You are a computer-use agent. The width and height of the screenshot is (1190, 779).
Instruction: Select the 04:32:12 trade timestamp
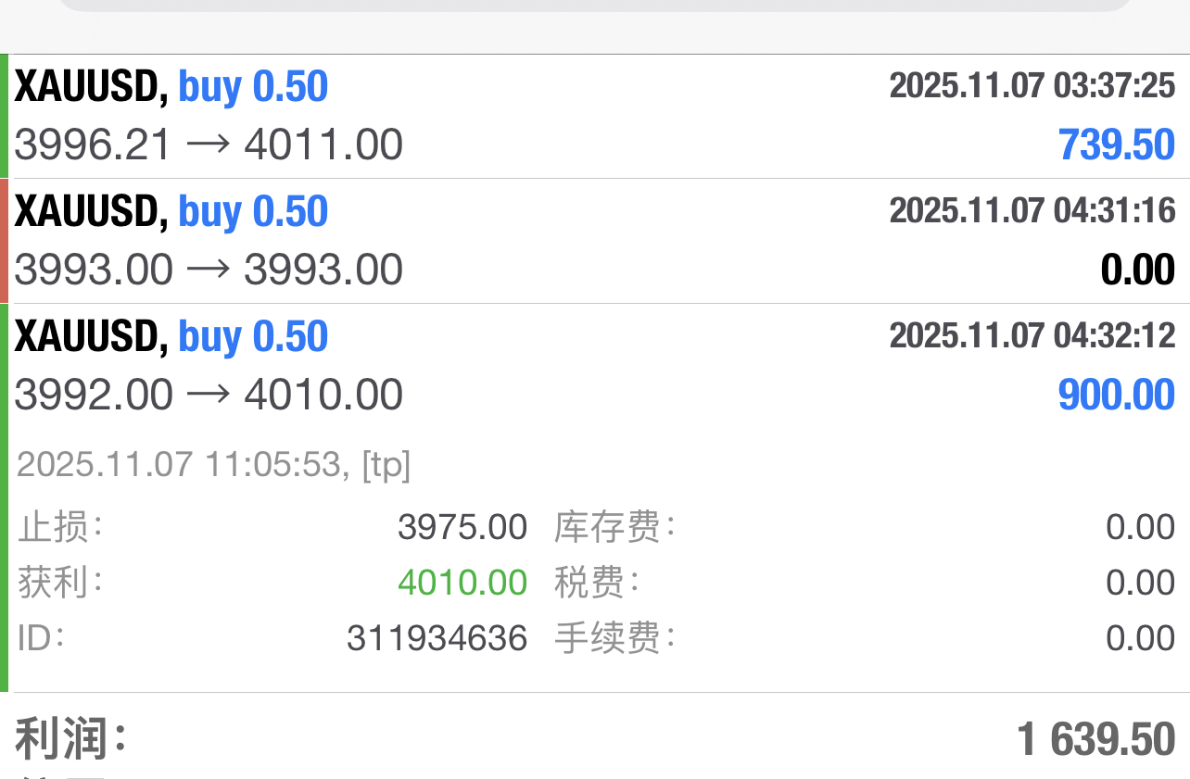1032,335
